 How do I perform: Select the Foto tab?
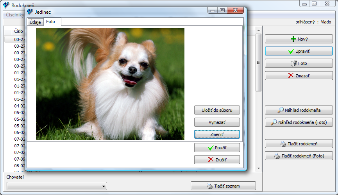[x=51, y=22]
